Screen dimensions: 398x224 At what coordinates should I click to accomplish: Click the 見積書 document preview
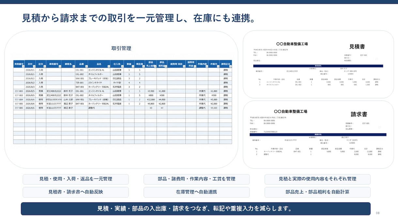click(318, 64)
